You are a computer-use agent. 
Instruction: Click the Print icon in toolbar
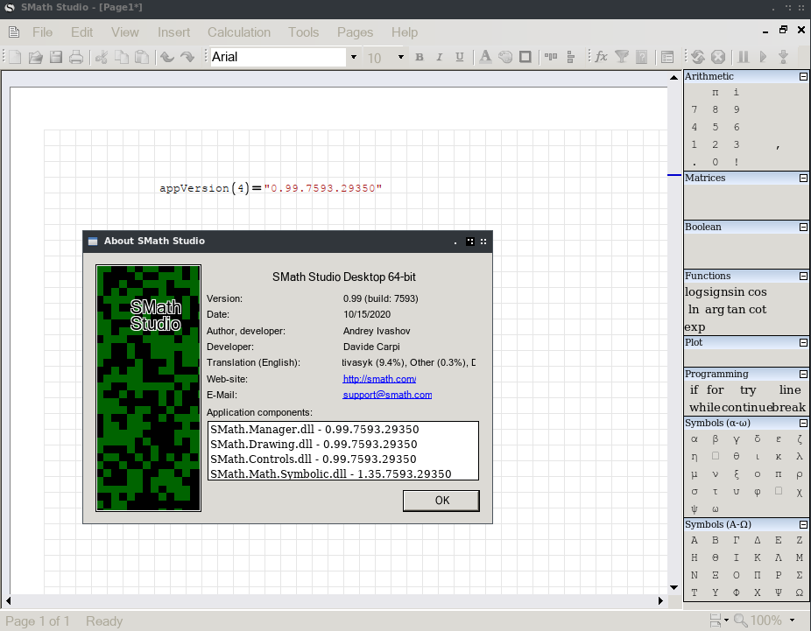pyautogui.click(x=76, y=57)
